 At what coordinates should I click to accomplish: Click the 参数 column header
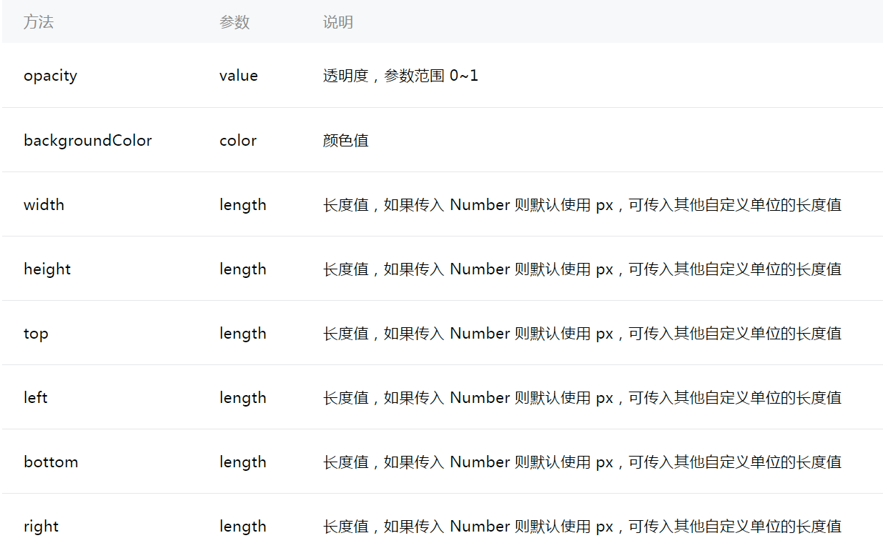tap(235, 22)
